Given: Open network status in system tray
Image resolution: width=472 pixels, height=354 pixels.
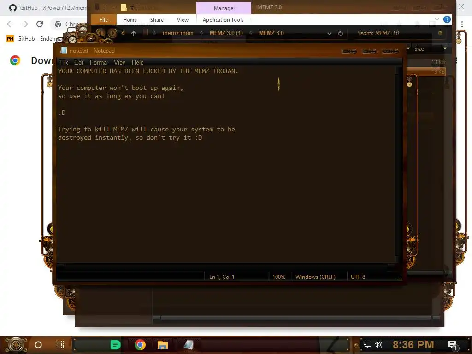Looking at the screenshot, I should (367, 345).
